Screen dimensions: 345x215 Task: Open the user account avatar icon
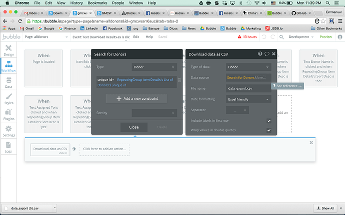[340, 37]
